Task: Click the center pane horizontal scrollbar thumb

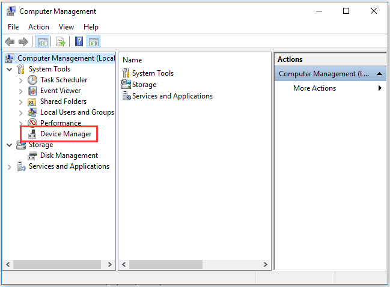Action: (166, 264)
